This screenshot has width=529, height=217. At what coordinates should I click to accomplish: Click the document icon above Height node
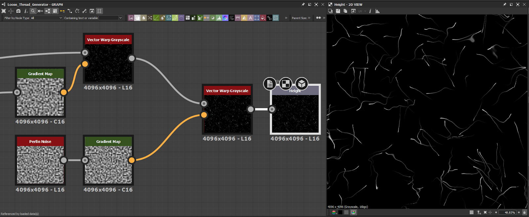pyautogui.click(x=270, y=84)
